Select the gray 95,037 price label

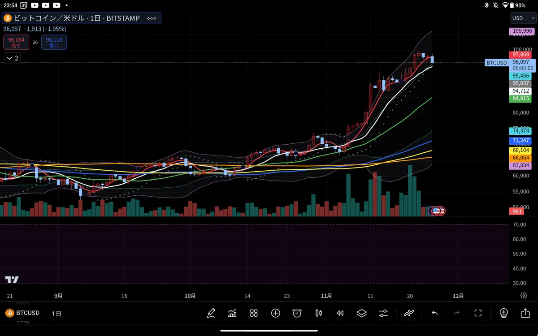pos(521,83)
